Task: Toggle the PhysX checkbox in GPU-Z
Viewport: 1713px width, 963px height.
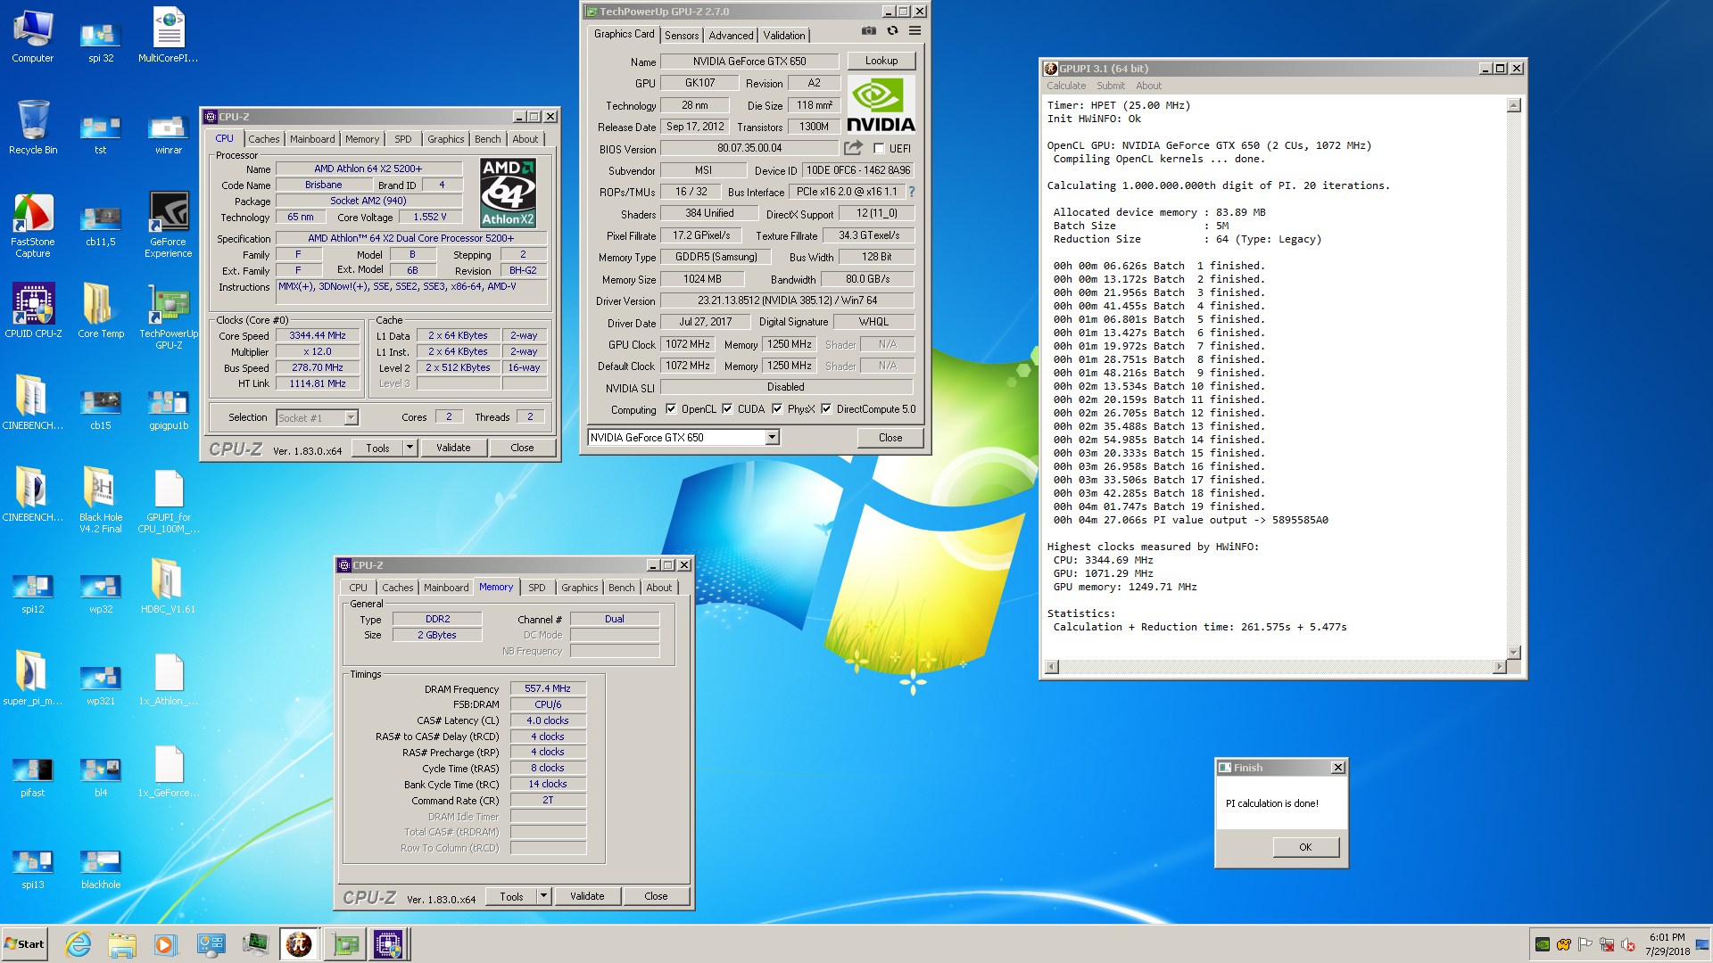Action: (x=777, y=409)
